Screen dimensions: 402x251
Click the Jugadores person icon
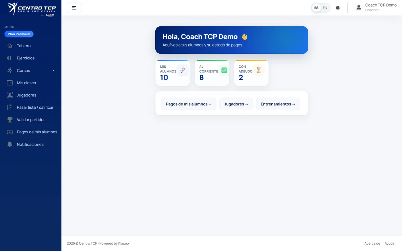(x=10, y=95)
